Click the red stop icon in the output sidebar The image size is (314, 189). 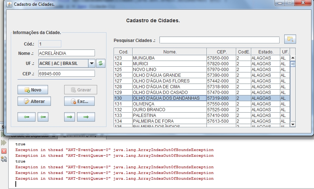(4, 151)
